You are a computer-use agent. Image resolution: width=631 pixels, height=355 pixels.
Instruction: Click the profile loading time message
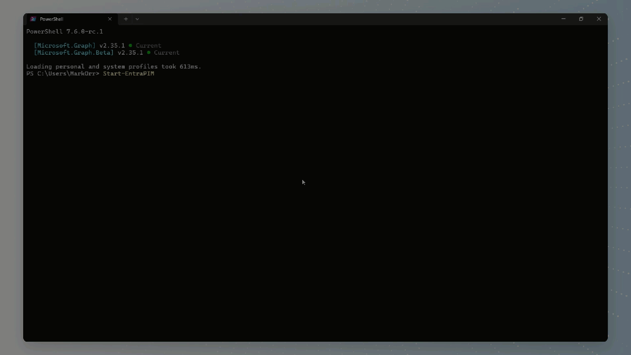click(113, 67)
